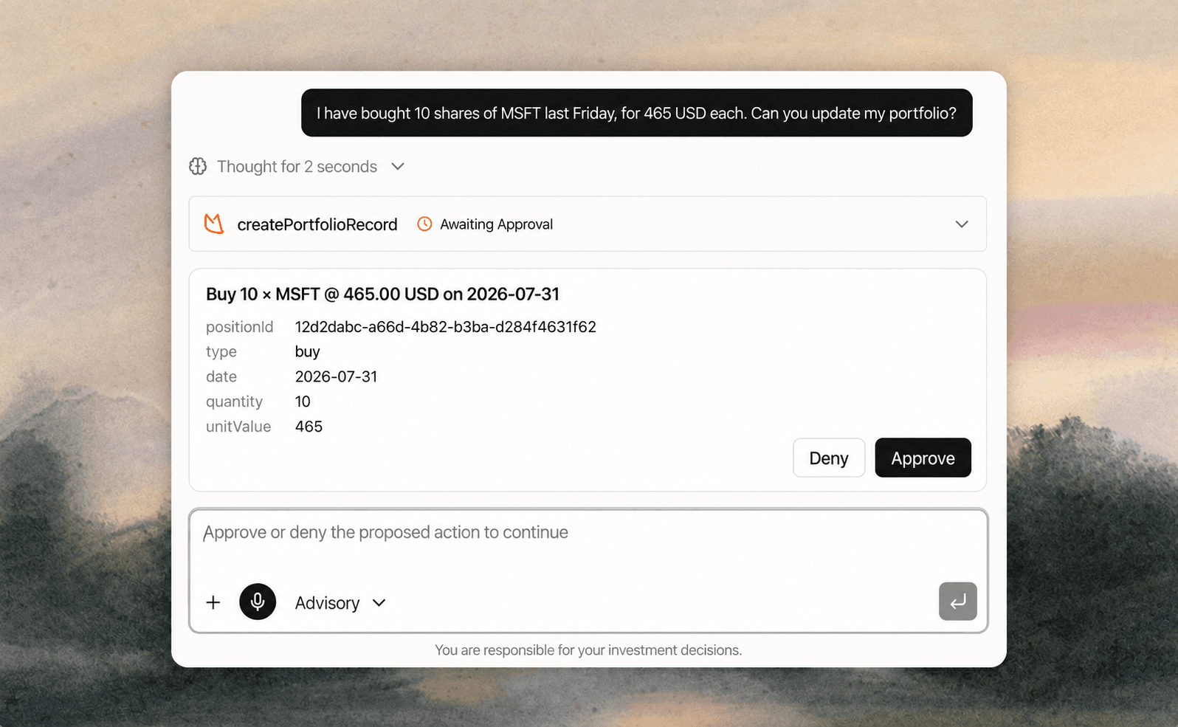Click the brain thinking icon
Image resolution: width=1178 pixels, height=727 pixels.
coord(198,166)
